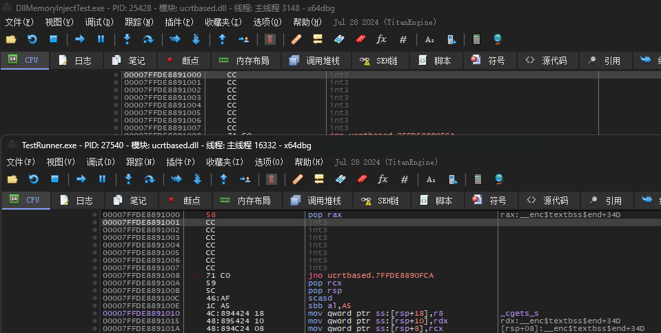Viewport: 661px width, 333px height.
Task: Open the calculator icon in TestRunner.exe toolbar
Action: point(478,179)
